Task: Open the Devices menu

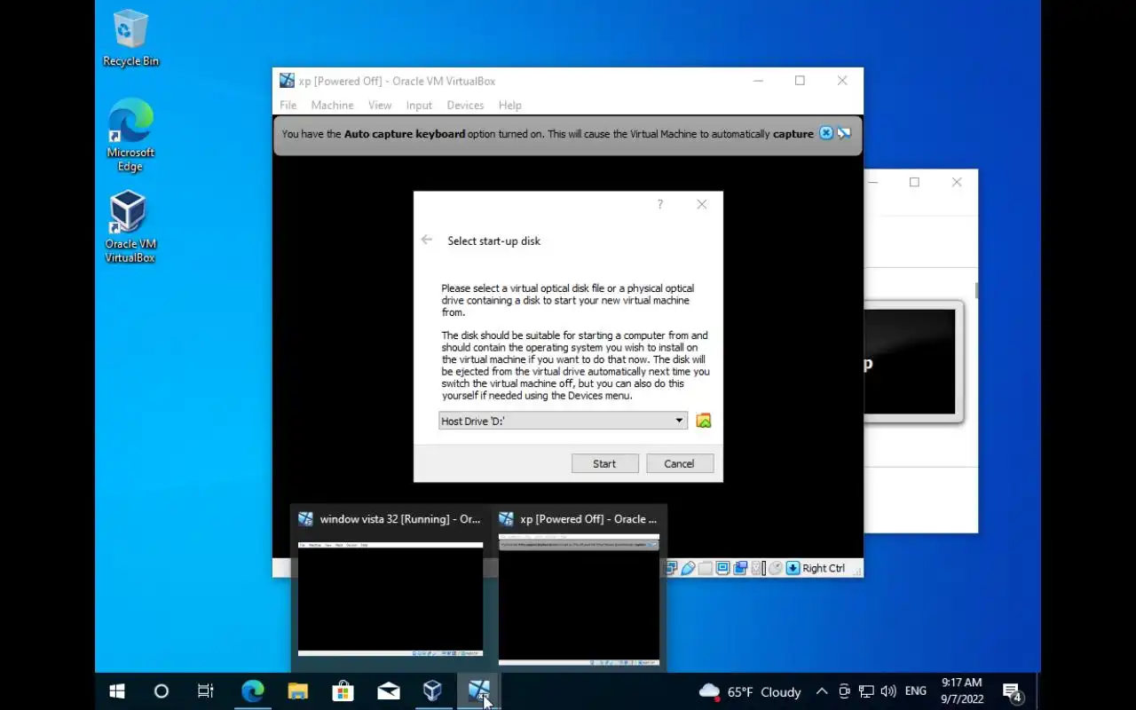Action: pos(465,105)
